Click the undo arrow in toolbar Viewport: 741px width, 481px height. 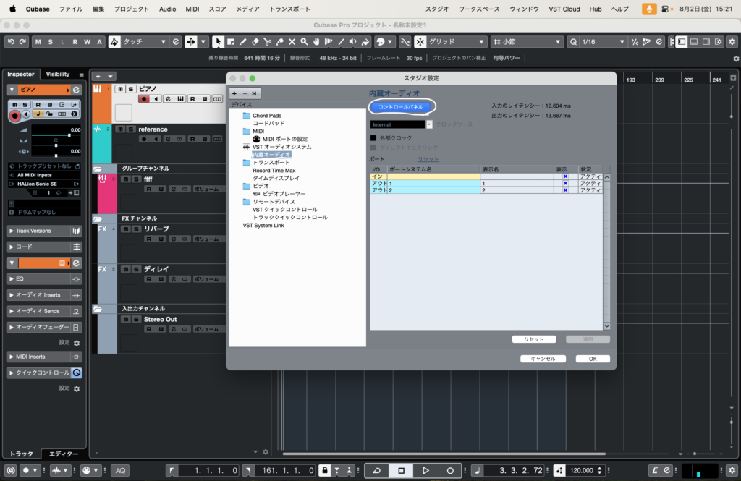[11, 42]
